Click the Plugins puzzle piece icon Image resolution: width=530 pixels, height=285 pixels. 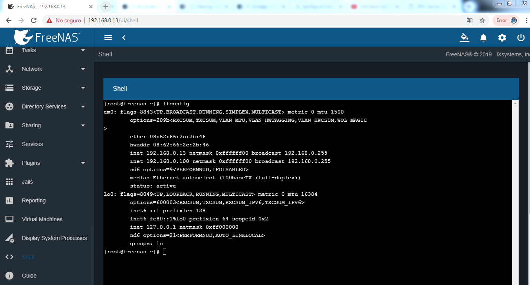pyautogui.click(x=9, y=163)
